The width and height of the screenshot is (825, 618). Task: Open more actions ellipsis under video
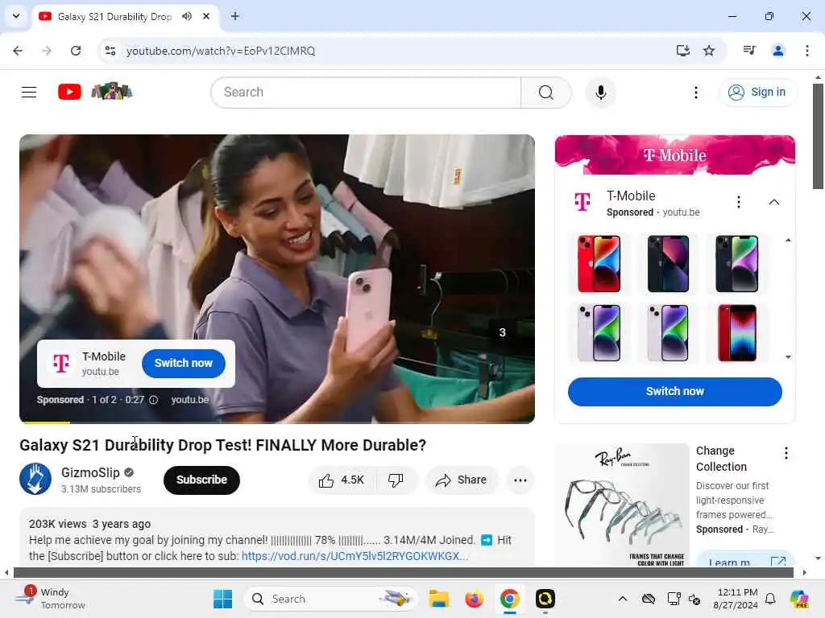pyautogui.click(x=520, y=480)
